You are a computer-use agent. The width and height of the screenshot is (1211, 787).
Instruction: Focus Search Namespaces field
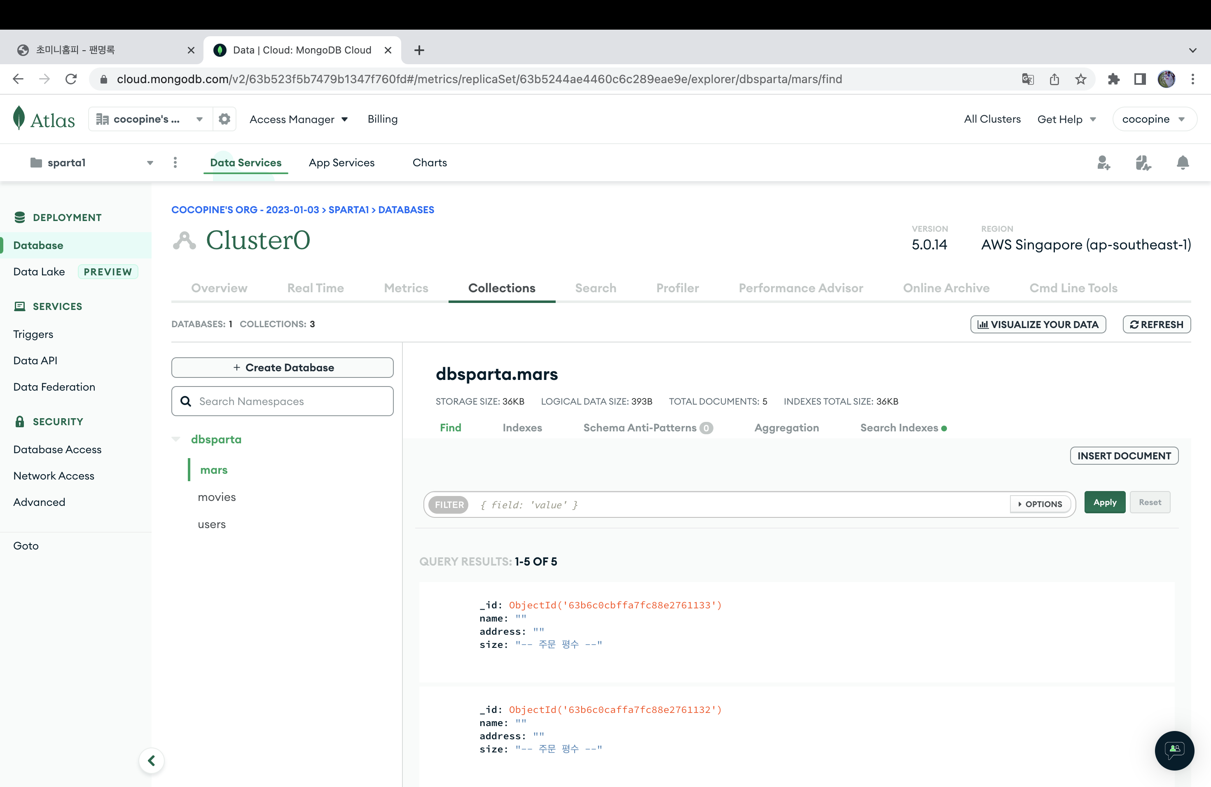(283, 401)
